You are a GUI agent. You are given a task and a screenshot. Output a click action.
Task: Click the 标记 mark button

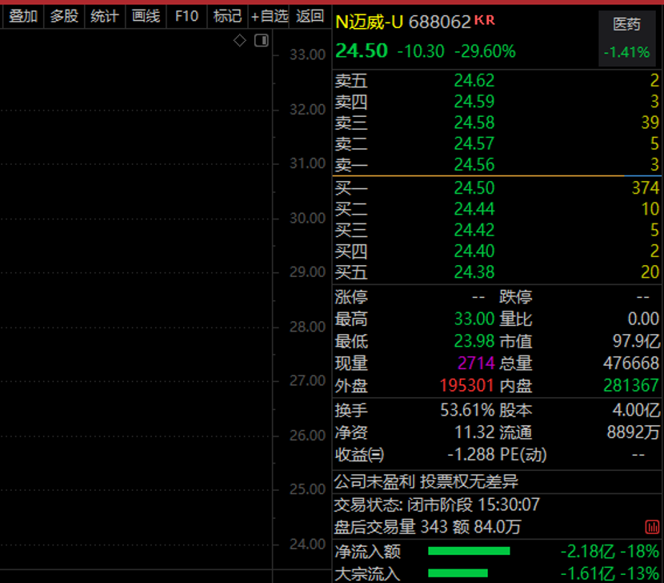[227, 16]
